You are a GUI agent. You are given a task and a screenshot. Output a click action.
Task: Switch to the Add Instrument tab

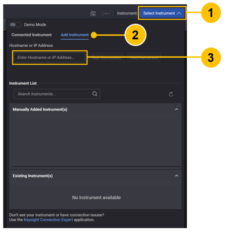(75, 35)
